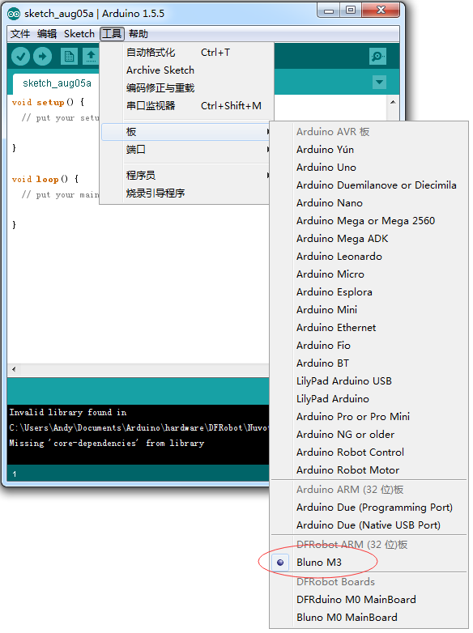Choose Archive Sketch menu entry
Viewport: 473px width, 633px height.
[x=186, y=70]
